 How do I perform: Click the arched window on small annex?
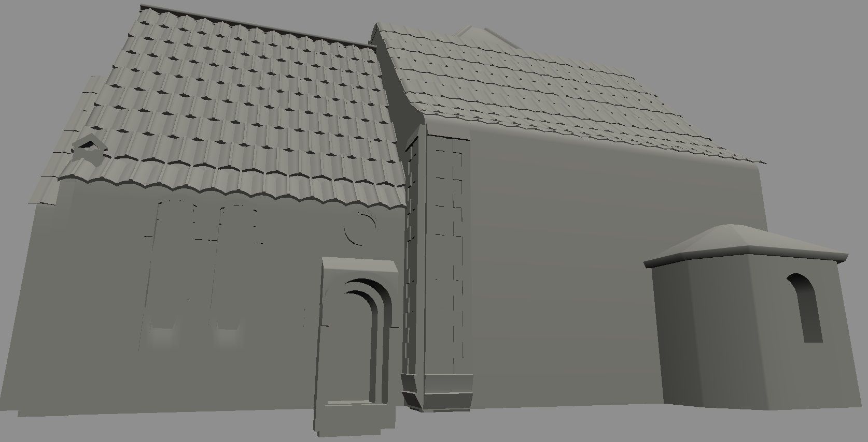pyautogui.click(x=805, y=308)
